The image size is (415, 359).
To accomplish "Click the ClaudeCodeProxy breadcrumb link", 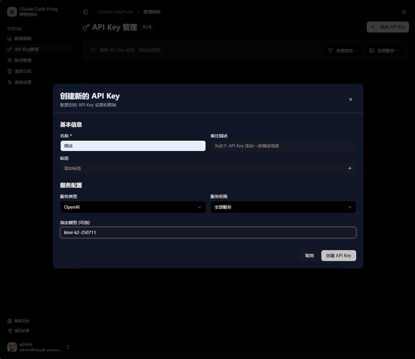I will coord(115,12).
